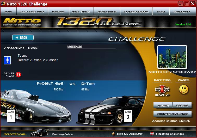Click the Mustang Cobra car name
This screenshot has height=138, width=197.
pos(62,134)
